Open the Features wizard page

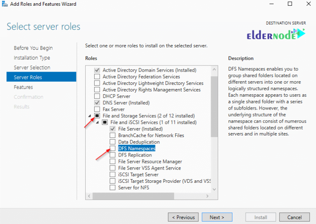click(23, 87)
